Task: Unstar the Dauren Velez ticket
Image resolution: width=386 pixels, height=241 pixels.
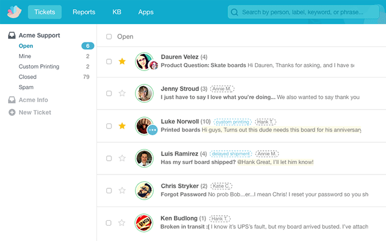Action: coord(122,61)
